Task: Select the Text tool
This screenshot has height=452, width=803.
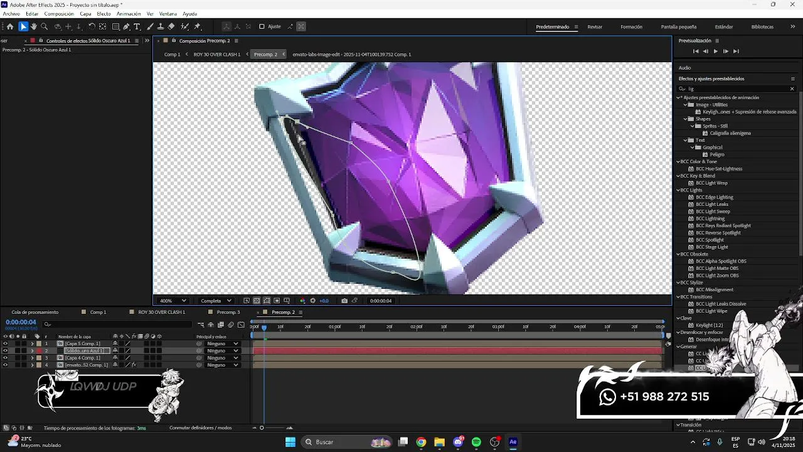Action: (137, 26)
